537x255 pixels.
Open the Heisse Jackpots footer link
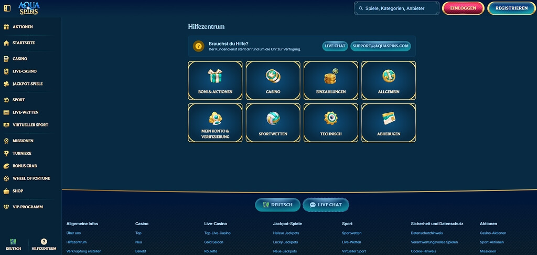click(x=286, y=233)
